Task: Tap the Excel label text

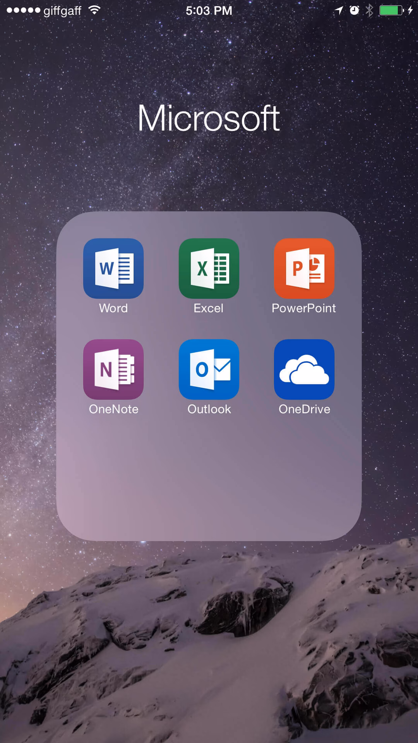Action: [x=209, y=308]
